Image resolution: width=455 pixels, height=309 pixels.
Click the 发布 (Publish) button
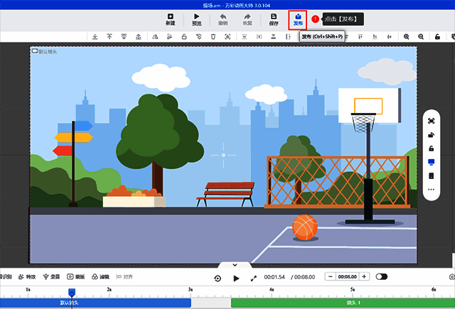297,19
